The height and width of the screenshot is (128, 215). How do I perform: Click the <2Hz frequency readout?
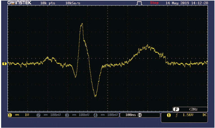[x=193, y=109]
